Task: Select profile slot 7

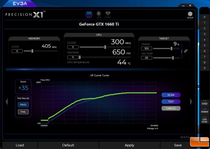Action: click(x=204, y=57)
